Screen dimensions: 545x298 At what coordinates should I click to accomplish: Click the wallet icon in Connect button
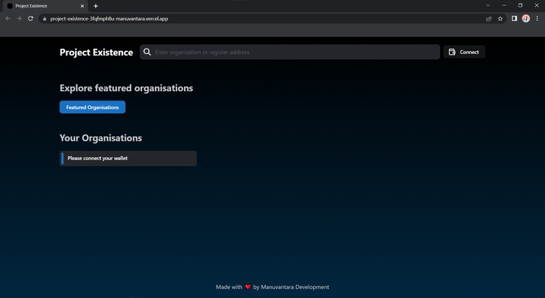(x=452, y=52)
